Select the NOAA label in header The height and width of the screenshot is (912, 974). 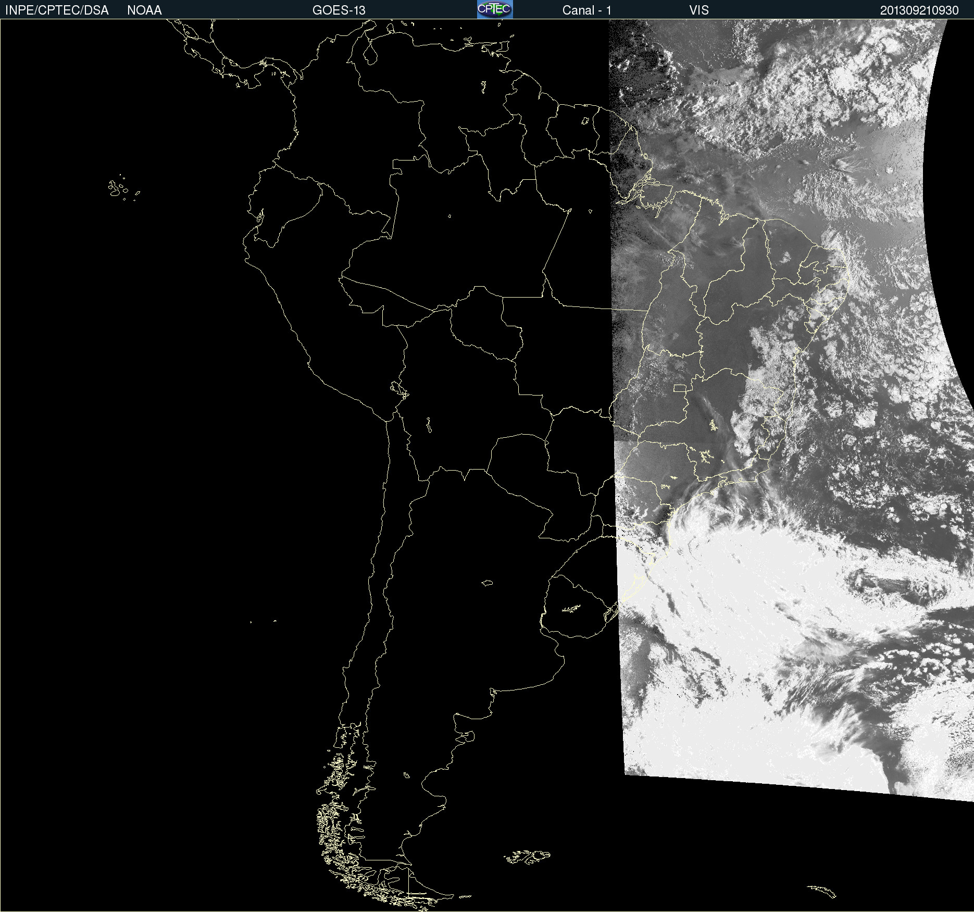click(x=144, y=10)
